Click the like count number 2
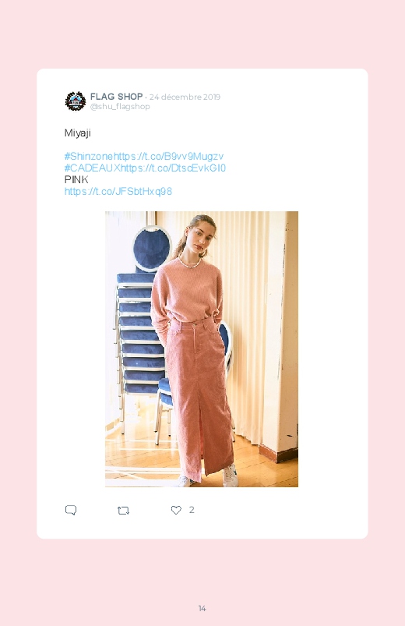Screen dimensions: 405x626 click(x=192, y=510)
